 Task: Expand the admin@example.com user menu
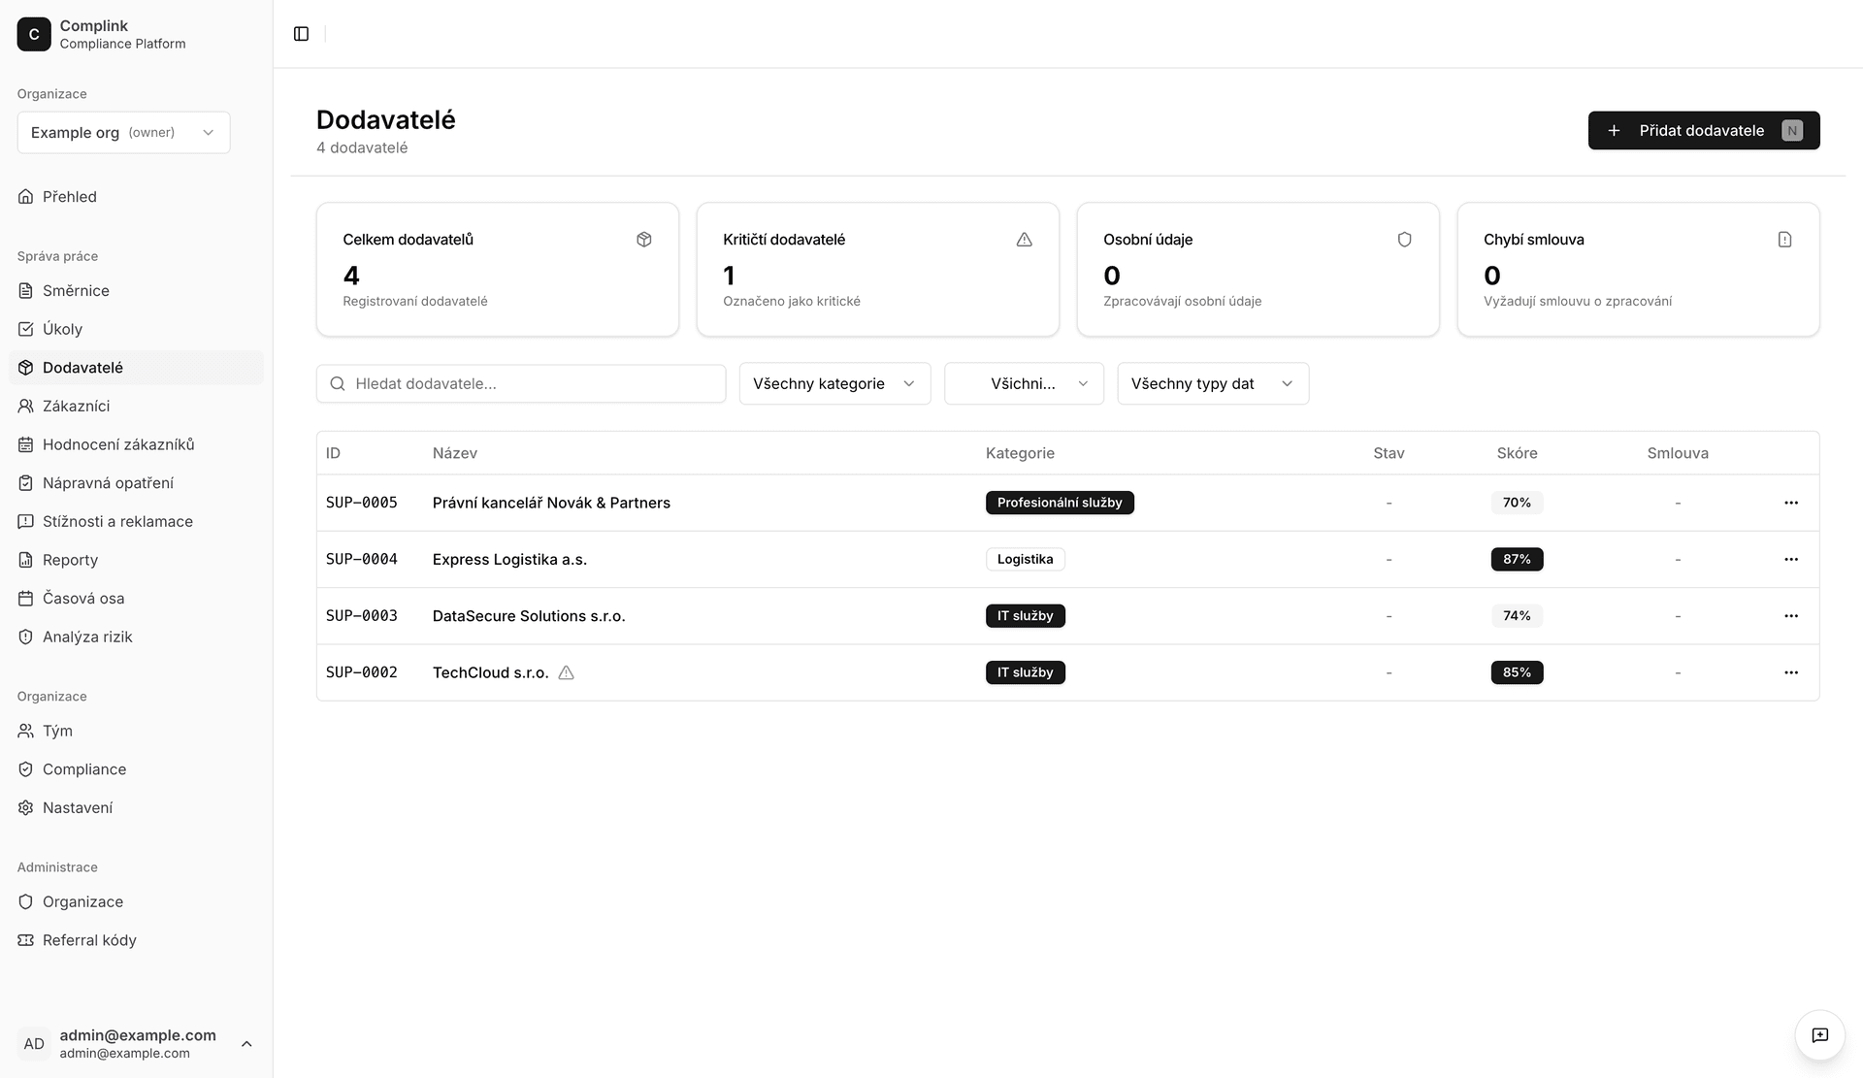coord(136,1043)
